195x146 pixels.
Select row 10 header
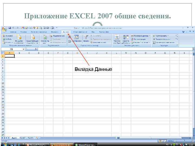[3, 83]
